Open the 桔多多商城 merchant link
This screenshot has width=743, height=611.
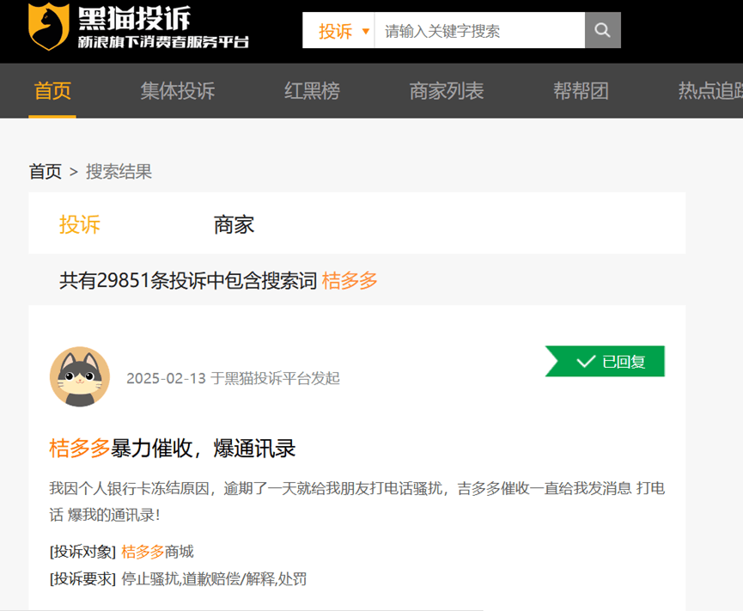158,552
